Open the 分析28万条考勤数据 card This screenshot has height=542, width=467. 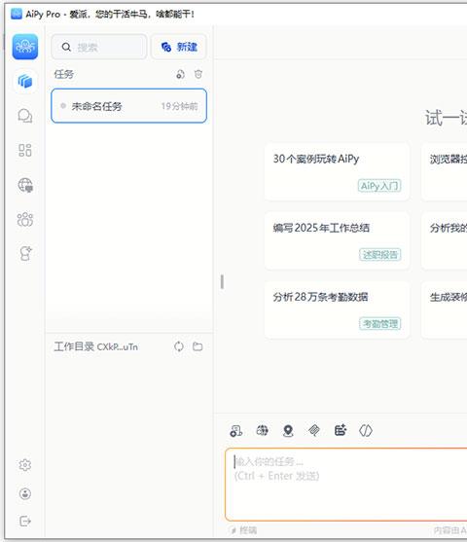click(x=337, y=310)
